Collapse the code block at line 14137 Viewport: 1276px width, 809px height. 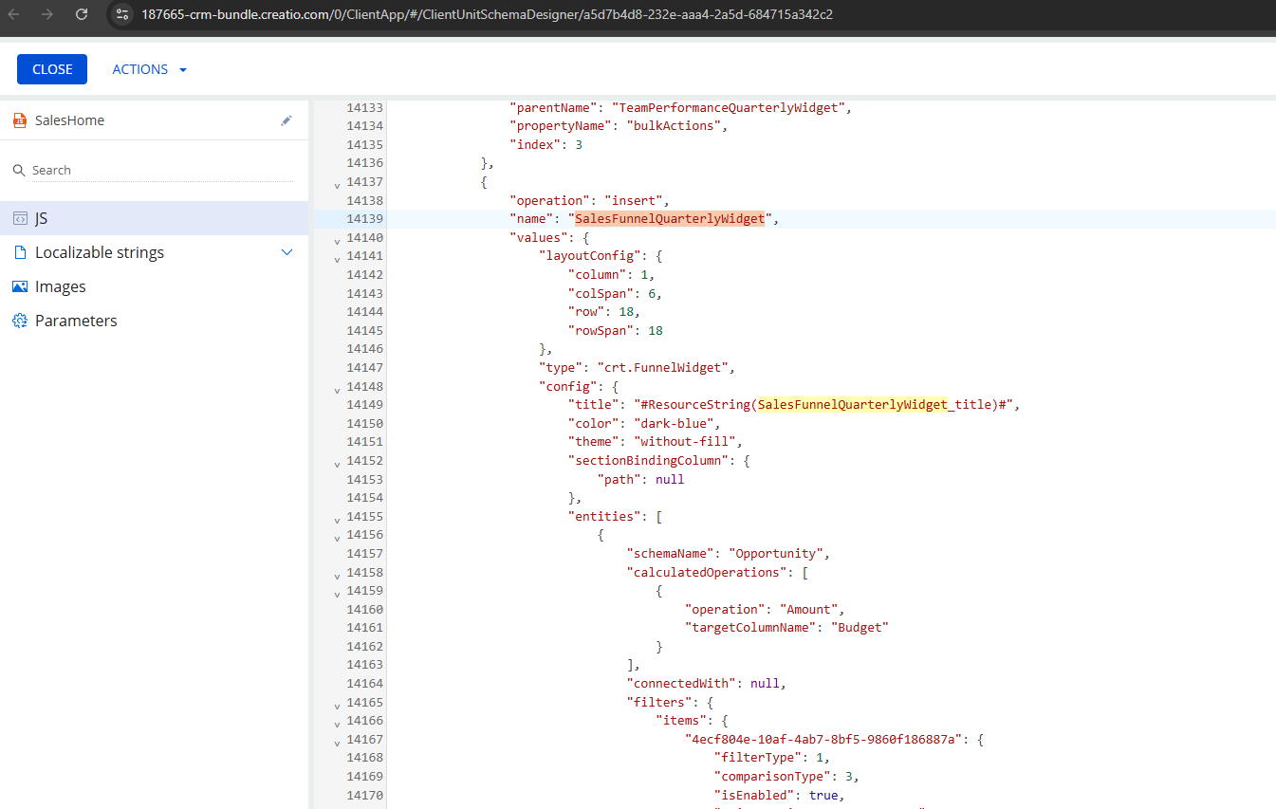coord(337,184)
